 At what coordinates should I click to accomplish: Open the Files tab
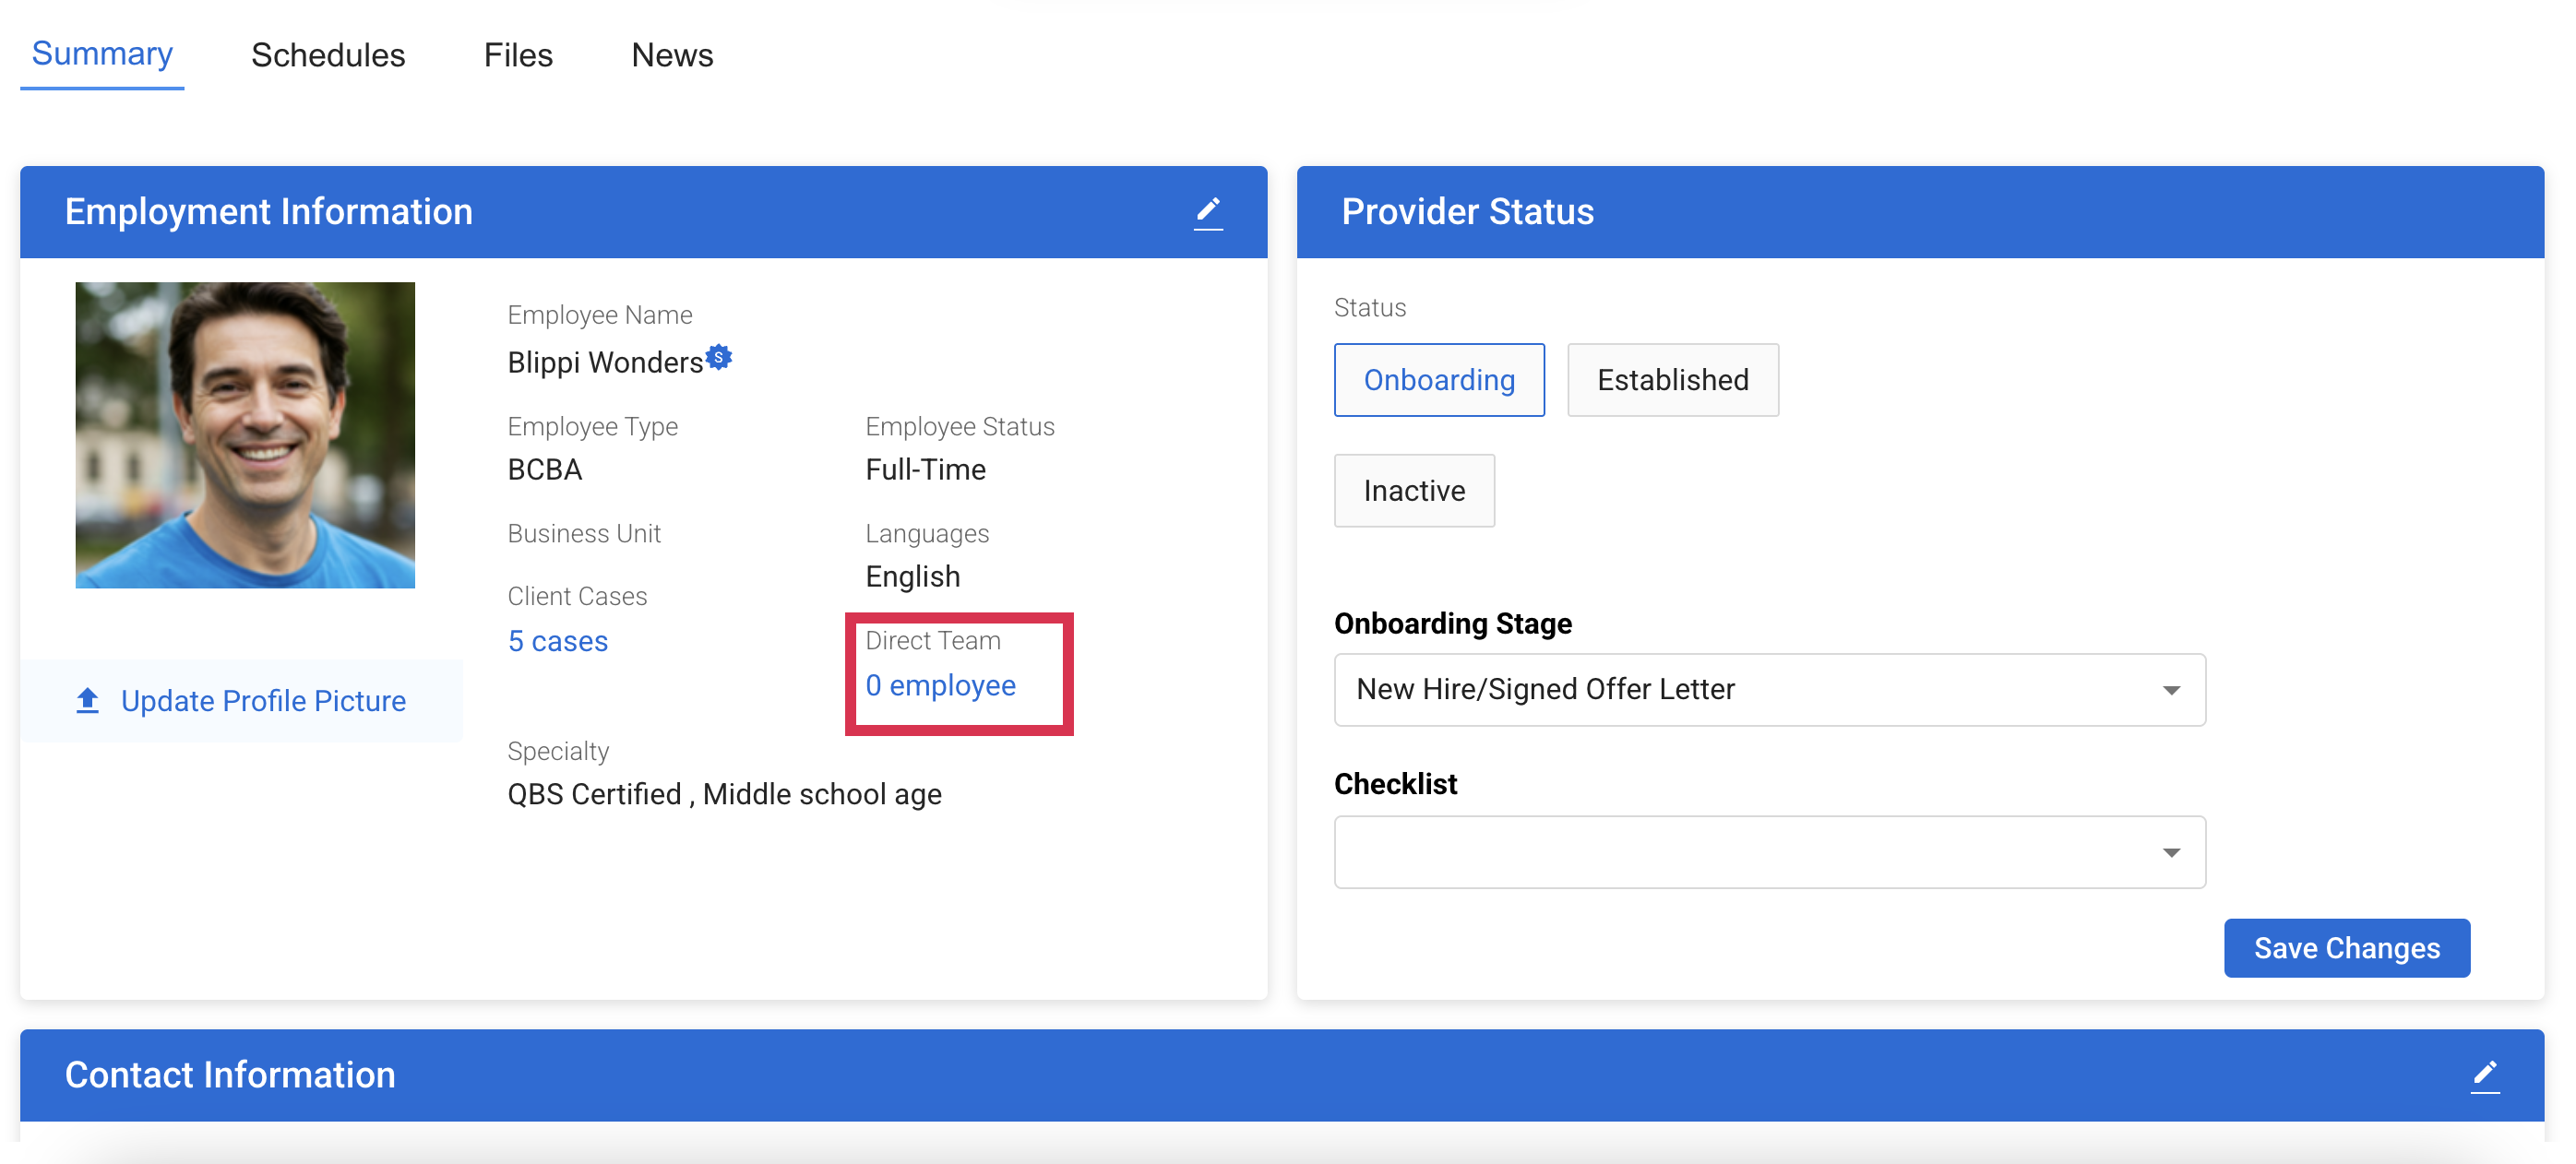(518, 55)
